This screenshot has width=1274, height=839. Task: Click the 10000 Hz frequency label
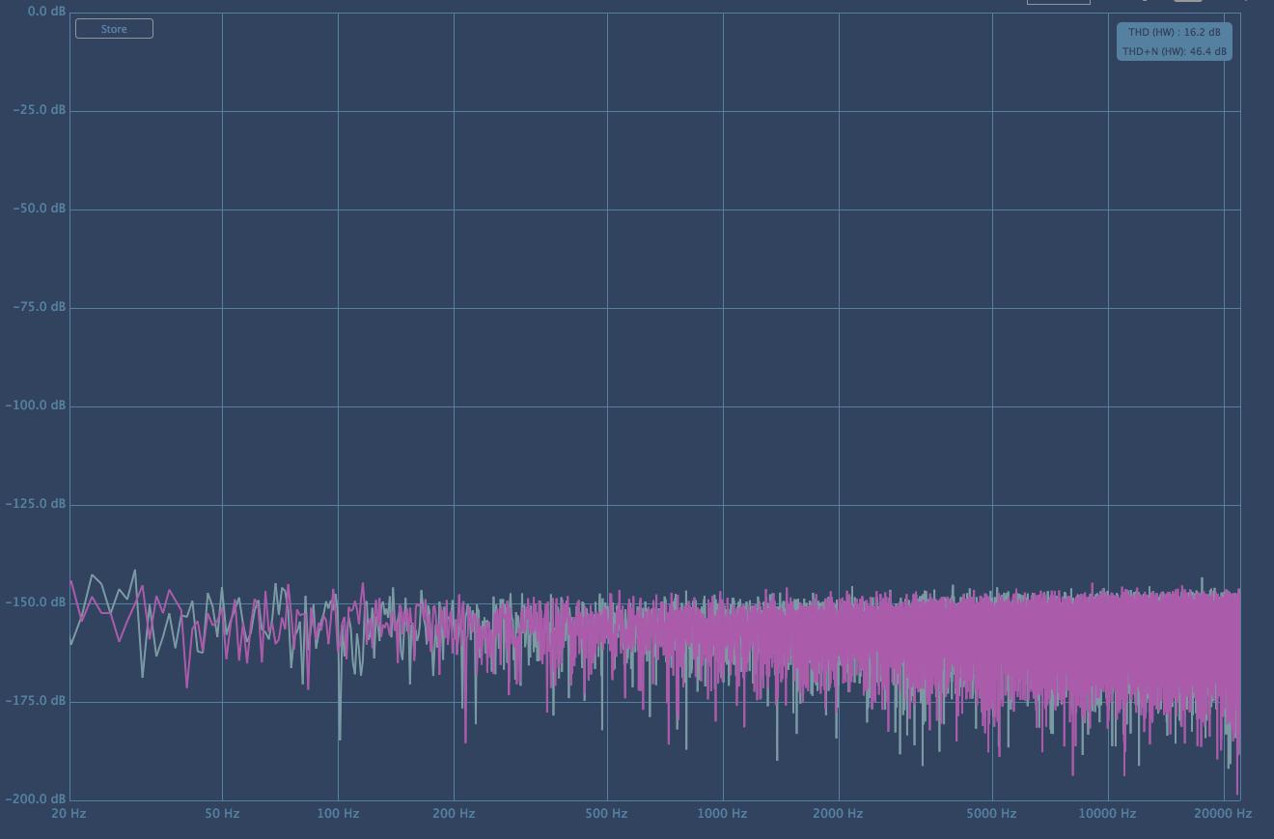(1107, 813)
